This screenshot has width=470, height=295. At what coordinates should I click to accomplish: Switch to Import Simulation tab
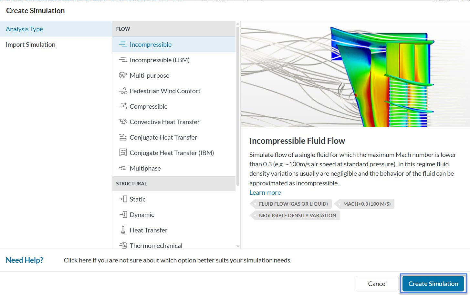point(30,44)
